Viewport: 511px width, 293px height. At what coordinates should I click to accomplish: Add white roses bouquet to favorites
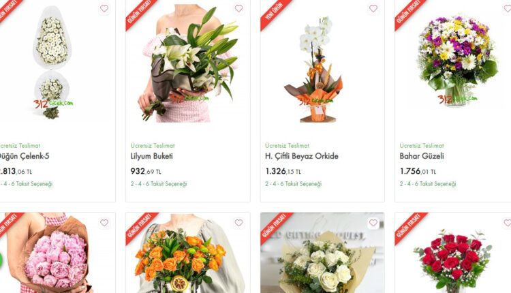[373, 223]
